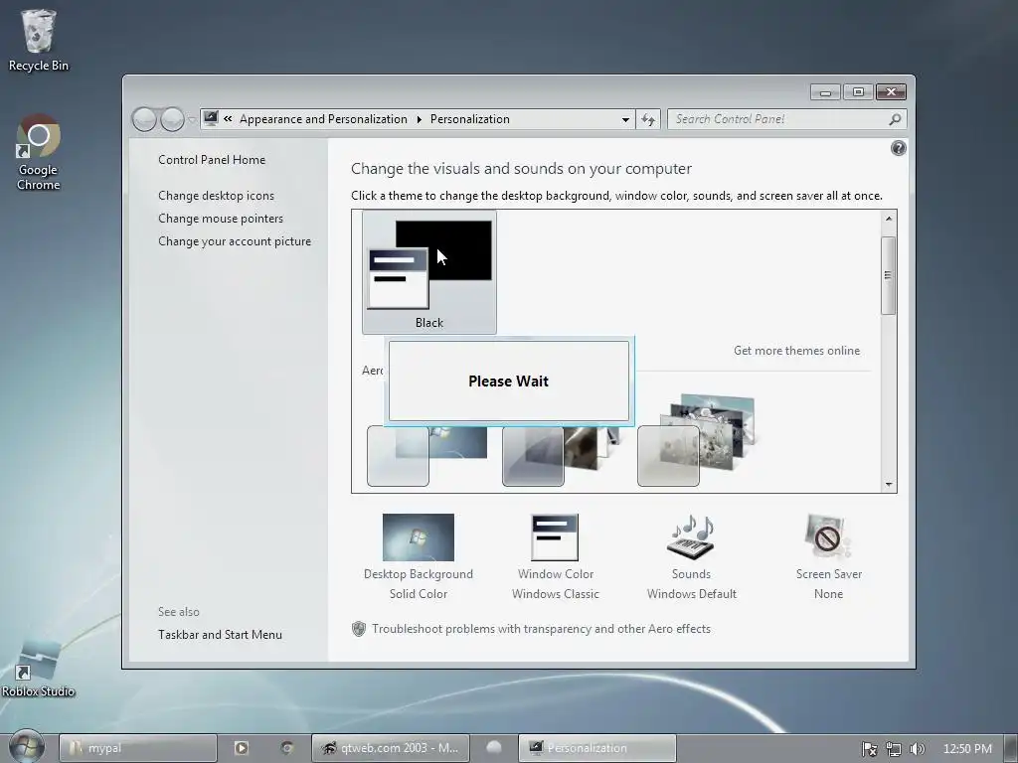The image size is (1018, 763).
Task: Go to Control Panel Home
Action: [x=212, y=160]
